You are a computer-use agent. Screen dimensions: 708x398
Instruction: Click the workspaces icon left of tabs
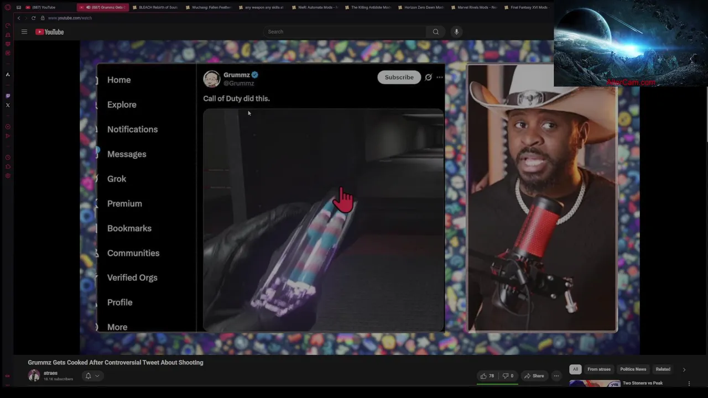click(19, 7)
